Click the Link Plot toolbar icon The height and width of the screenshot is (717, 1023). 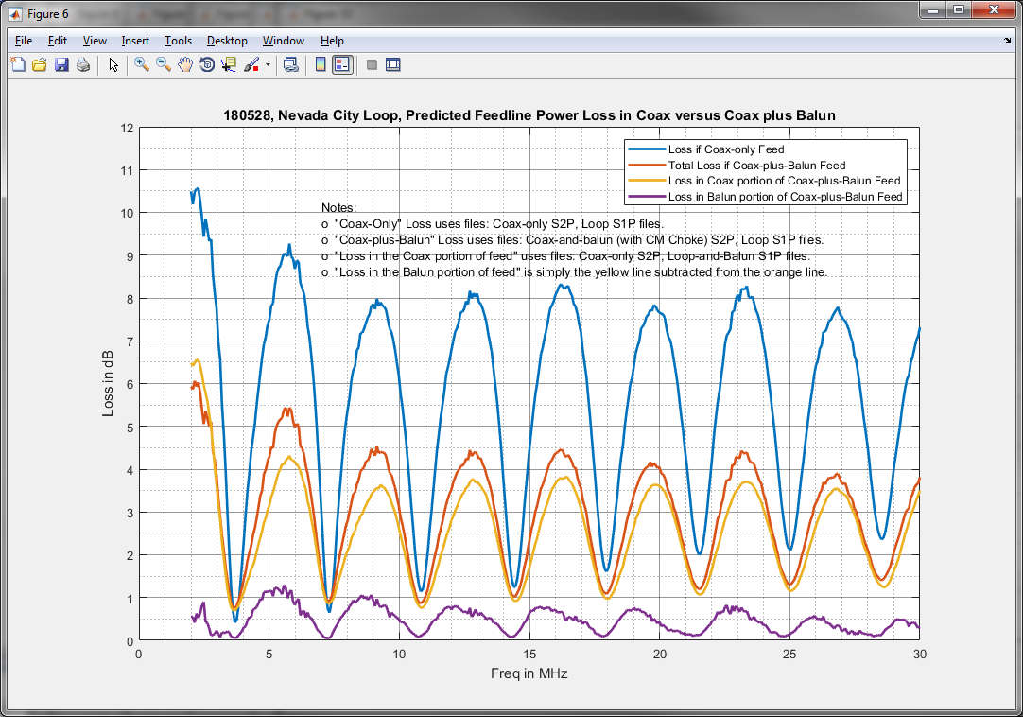tap(291, 64)
